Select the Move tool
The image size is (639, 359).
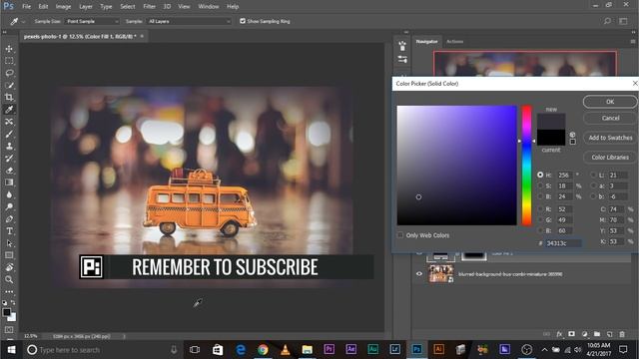9,49
